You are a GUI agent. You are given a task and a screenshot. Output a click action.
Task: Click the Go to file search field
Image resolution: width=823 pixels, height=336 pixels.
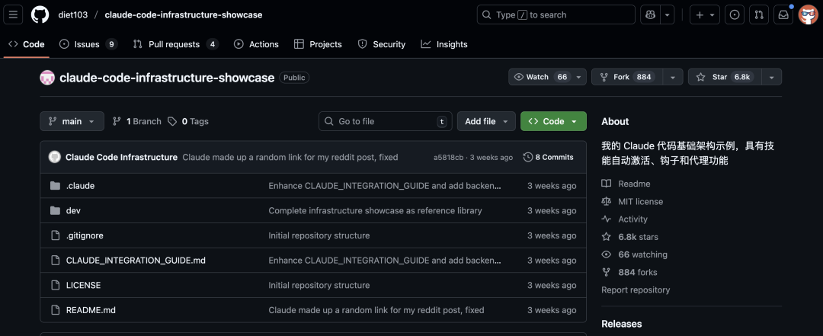click(385, 121)
